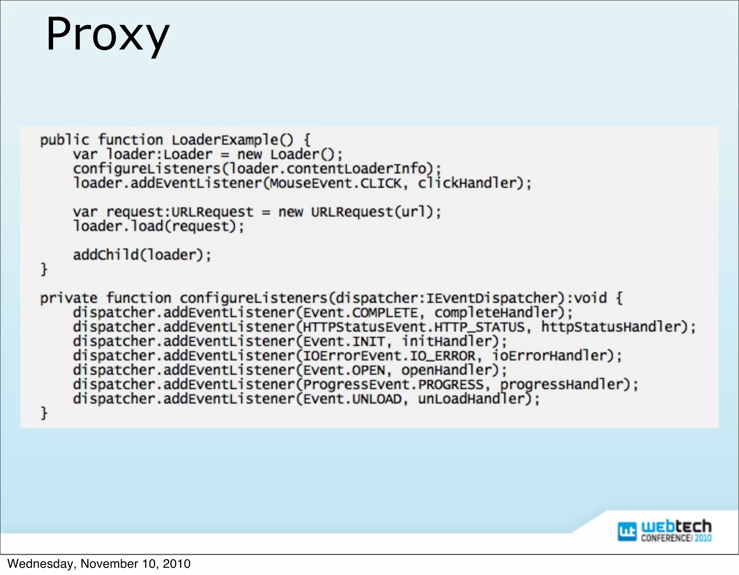Click the 'Wednesday, November 10, 2010' date text
This screenshot has width=739, height=575.
coord(99,564)
